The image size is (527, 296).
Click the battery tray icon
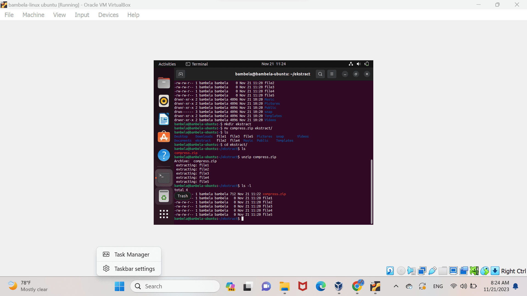pos(473,286)
